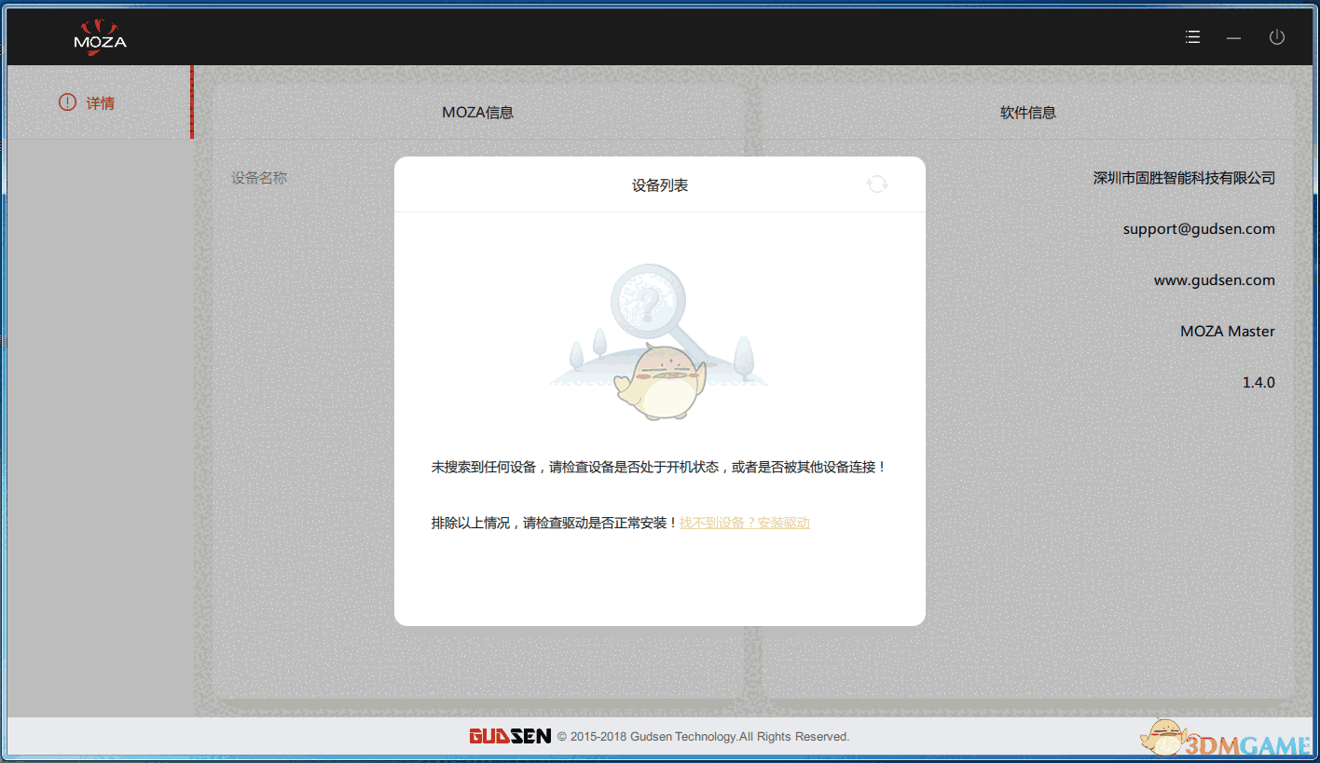Minimize the MOZA Master window
This screenshot has width=1320, height=763.
(1233, 37)
